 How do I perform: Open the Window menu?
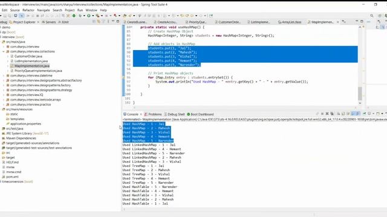(x=91, y=10)
